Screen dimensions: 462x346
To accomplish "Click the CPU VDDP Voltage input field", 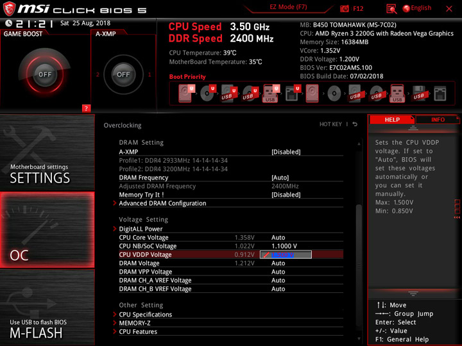I will 286,255.
